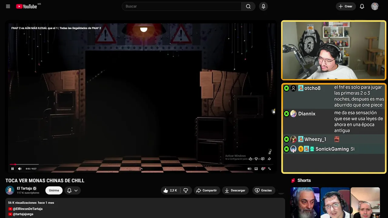
Task: Start voice search with microphone
Action: point(263,6)
